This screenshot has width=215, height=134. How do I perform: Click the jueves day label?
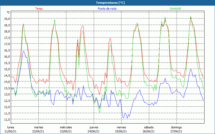tap(94, 128)
